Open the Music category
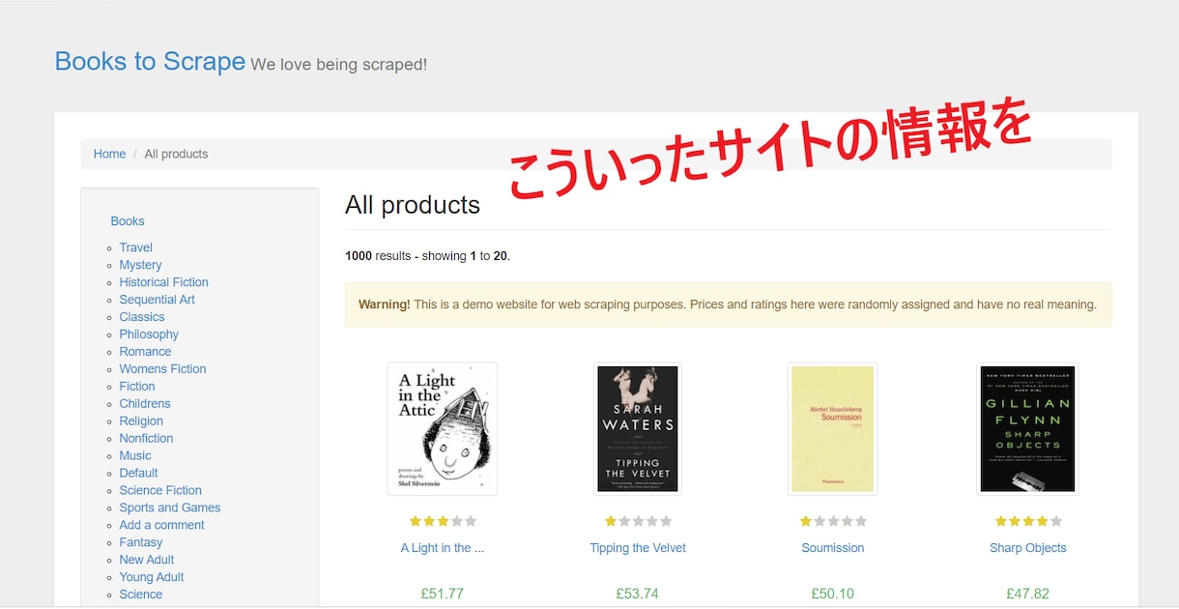 (x=135, y=456)
